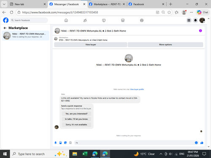Switch to the Marketplace RENT-TO tab
The width and height of the screenshot is (211, 158).
coord(107,4)
